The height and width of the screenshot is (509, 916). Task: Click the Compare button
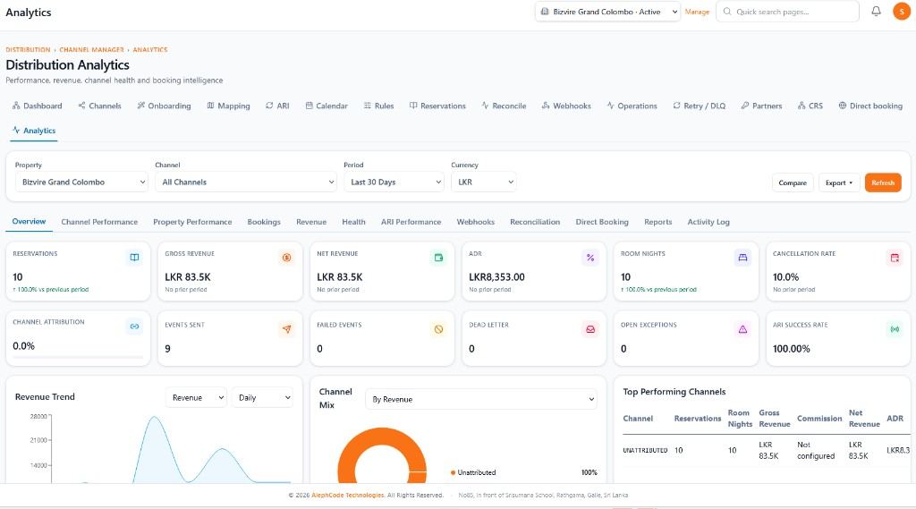793,182
